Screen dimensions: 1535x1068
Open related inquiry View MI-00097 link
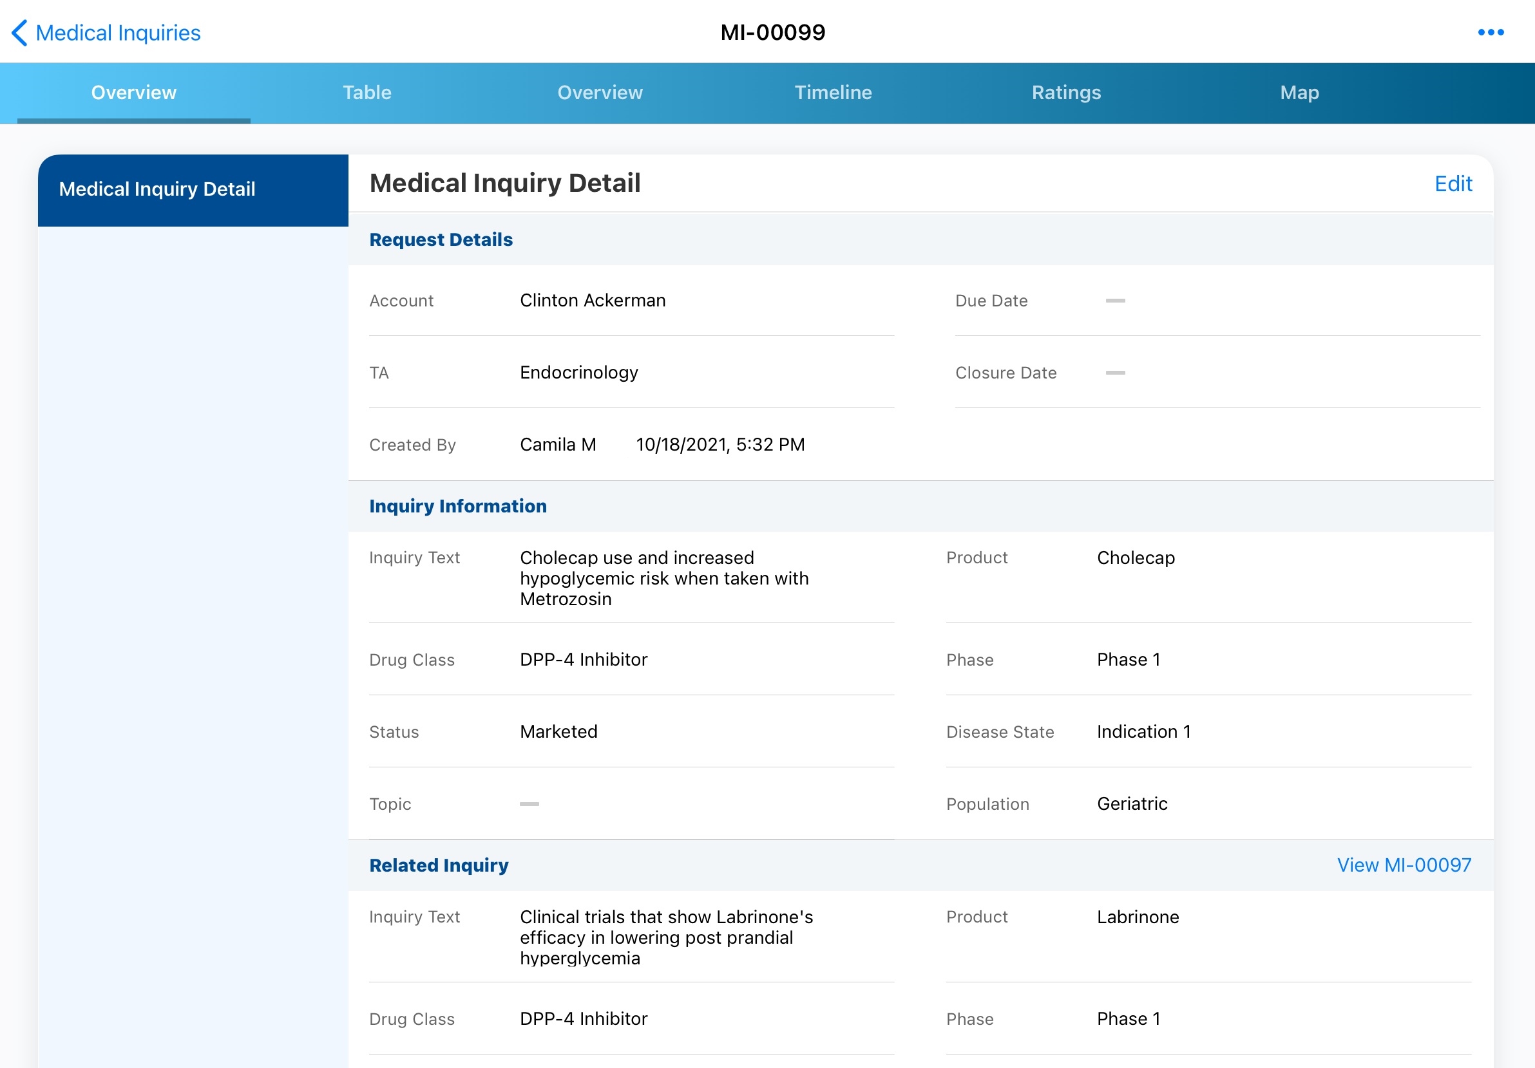click(x=1404, y=865)
